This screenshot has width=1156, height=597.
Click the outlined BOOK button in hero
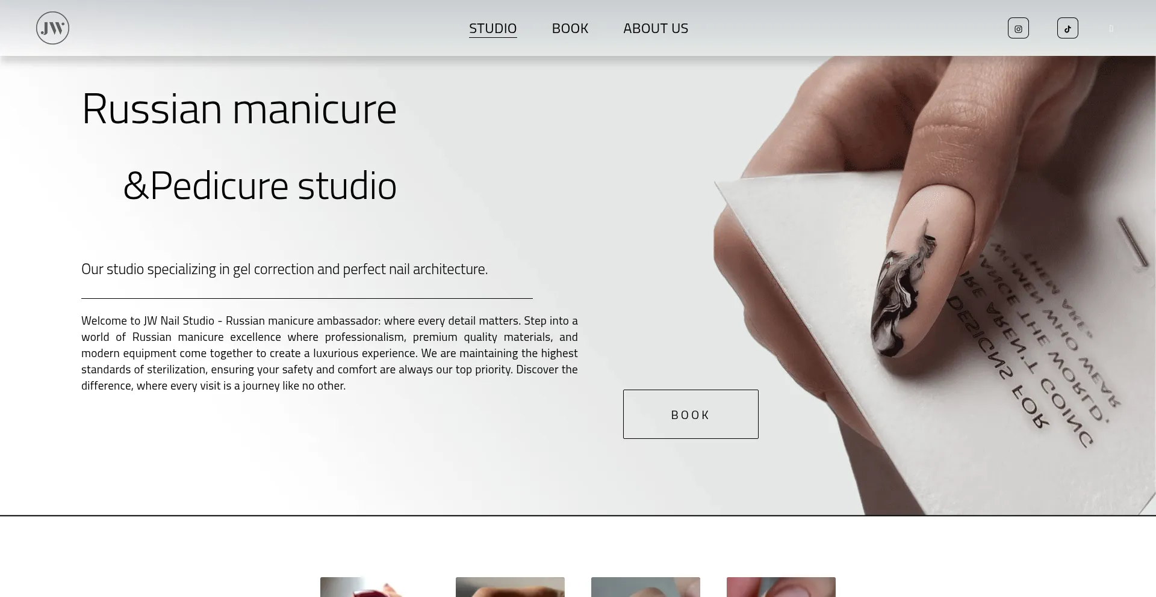691,414
